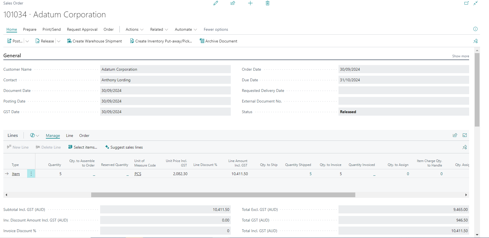This screenshot has width=489, height=238.
Task: Click the Quantity Shipped value in row
Action: coord(311,174)
